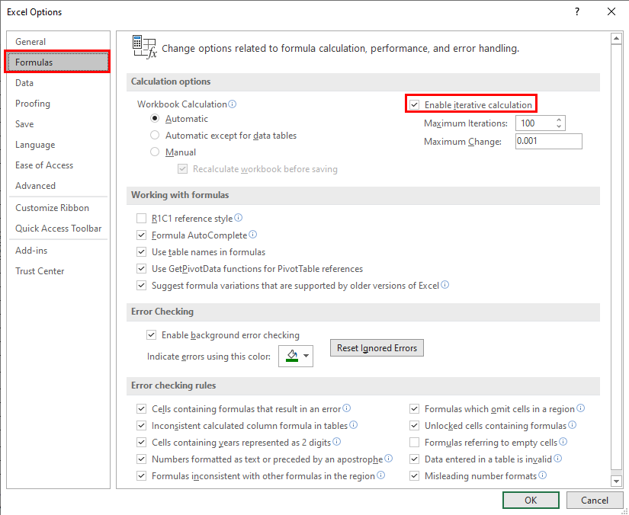Click Cancel to discard changes
Viewport: 629px width, 515px height.
click(595, 501)
